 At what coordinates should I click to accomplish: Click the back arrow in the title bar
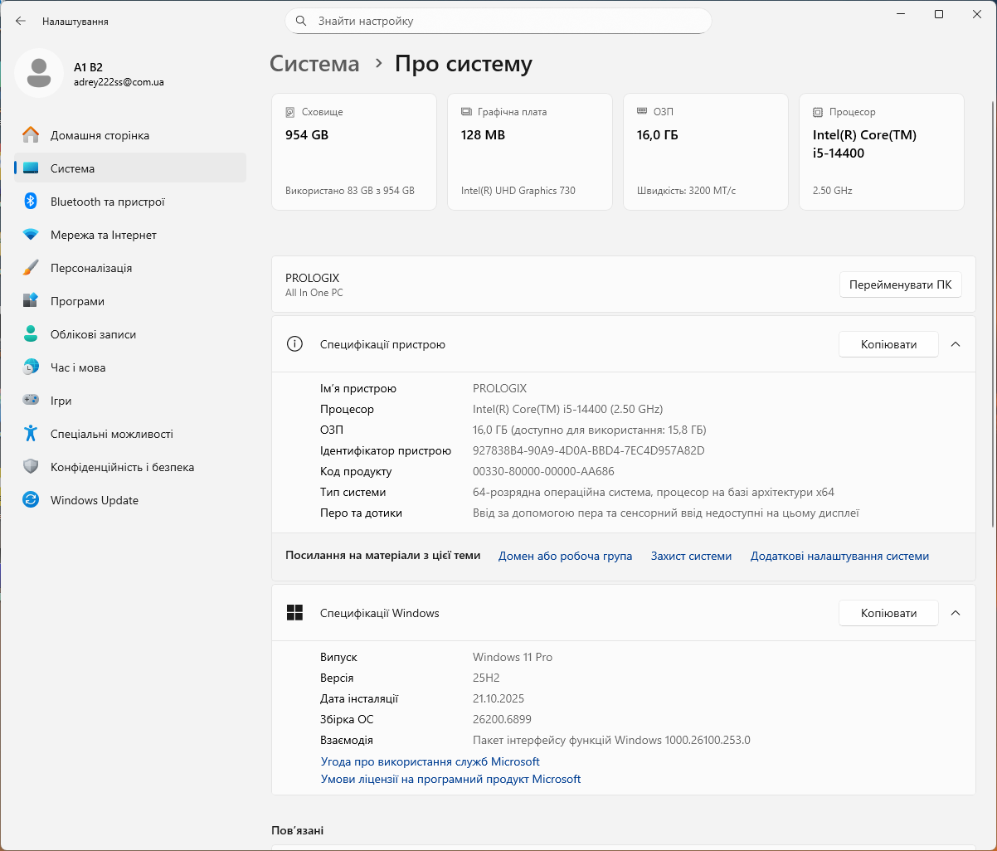(x=21, y=21)
